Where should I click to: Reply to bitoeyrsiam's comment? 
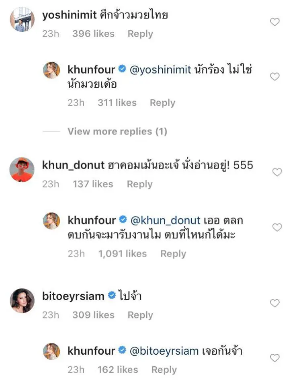tap(140, 315)
